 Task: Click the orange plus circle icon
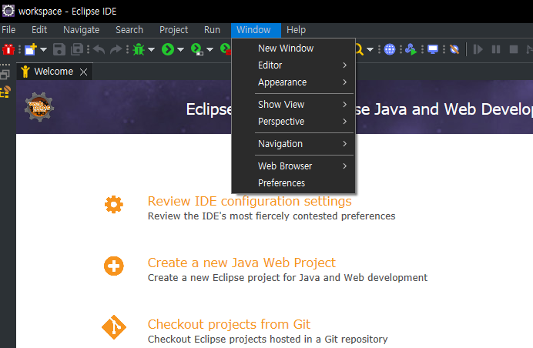pos(114,266)
